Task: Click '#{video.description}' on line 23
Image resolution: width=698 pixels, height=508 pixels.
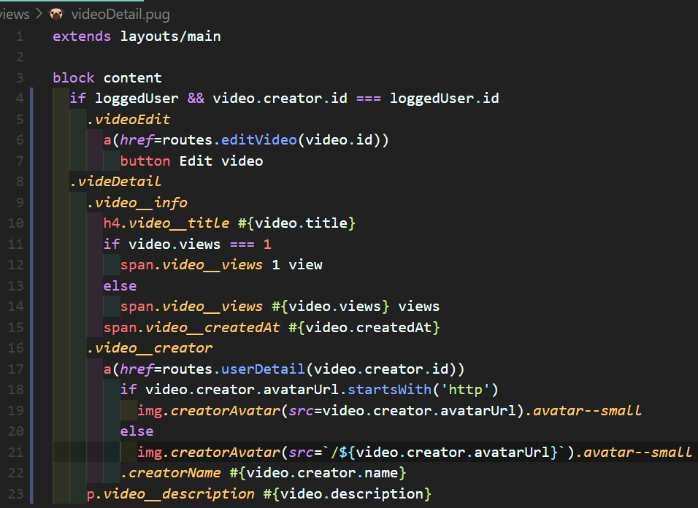Action: pos(348,493)
